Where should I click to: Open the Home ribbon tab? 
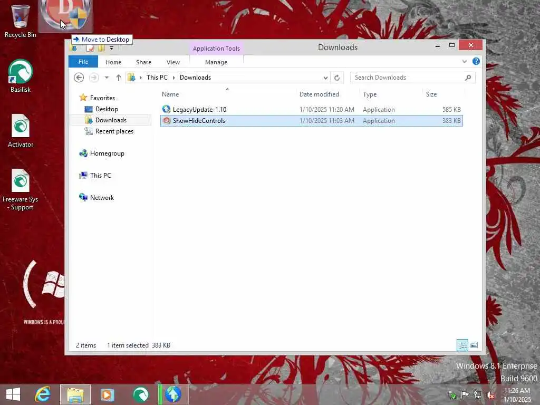pos(113,62)
